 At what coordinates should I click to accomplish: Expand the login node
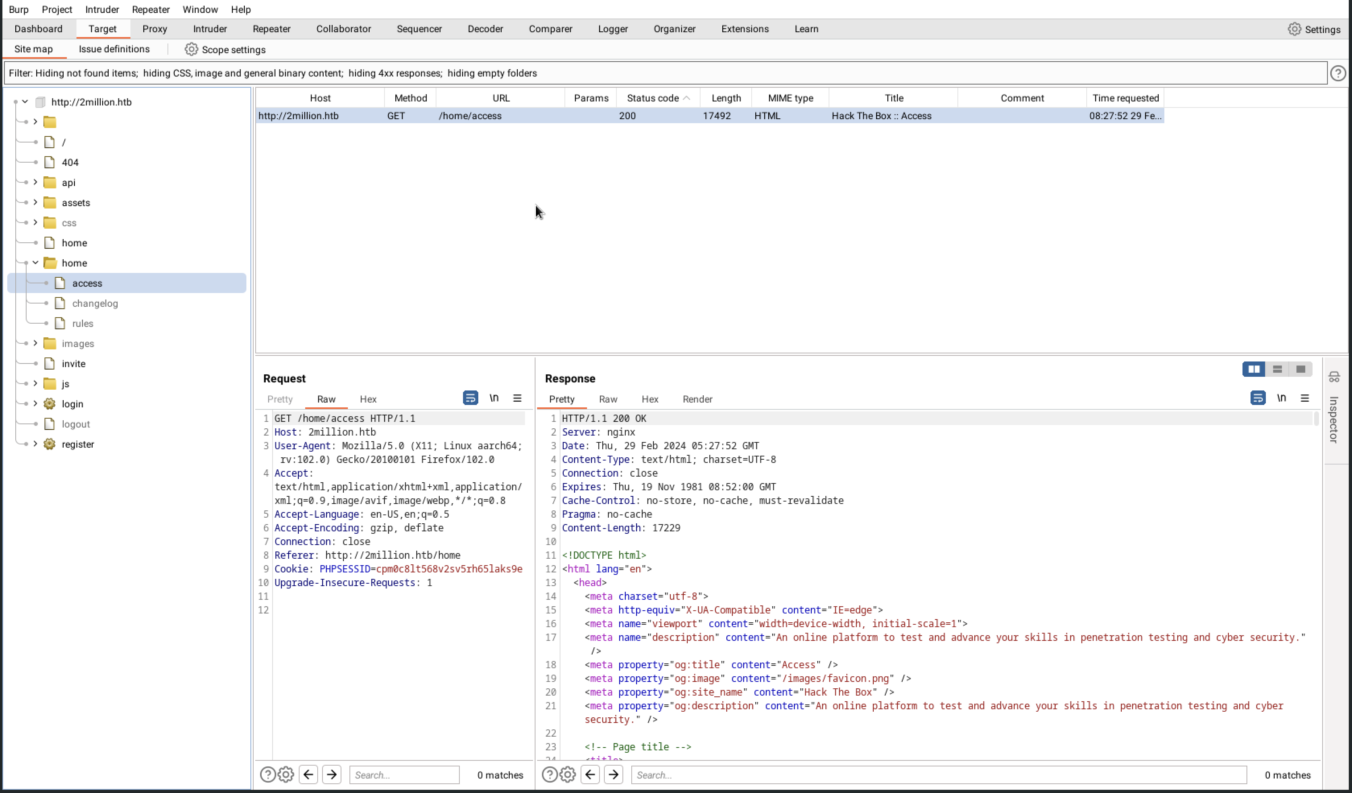coord(35,404)
